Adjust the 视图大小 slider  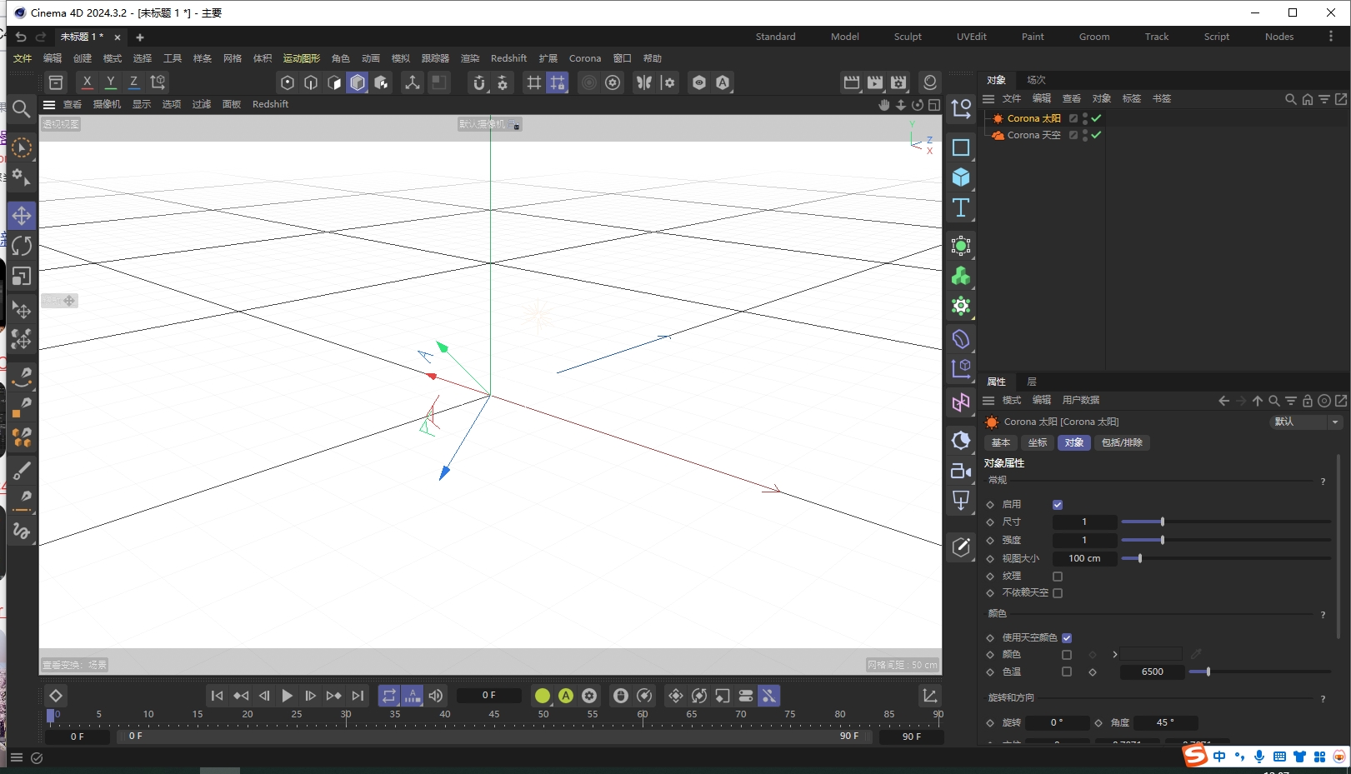point(1226,559)
